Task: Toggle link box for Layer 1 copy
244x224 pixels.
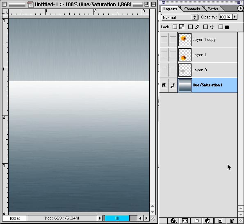Action: [173, 40]
